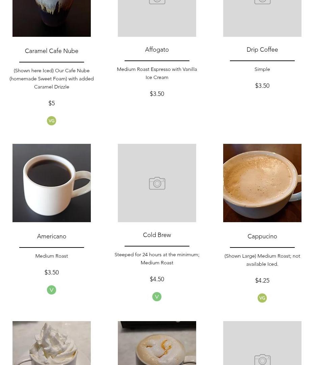Open the Cappucino foam cup photo
314x365 pixels.
tap(262, 183)
